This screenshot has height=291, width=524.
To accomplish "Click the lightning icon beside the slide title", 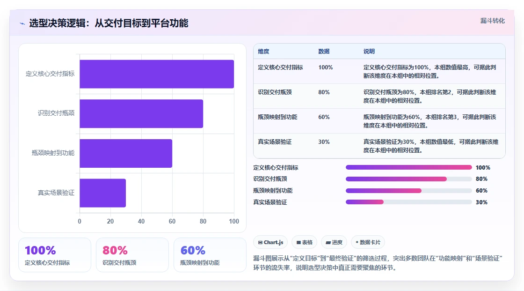I will coord(22,23).
